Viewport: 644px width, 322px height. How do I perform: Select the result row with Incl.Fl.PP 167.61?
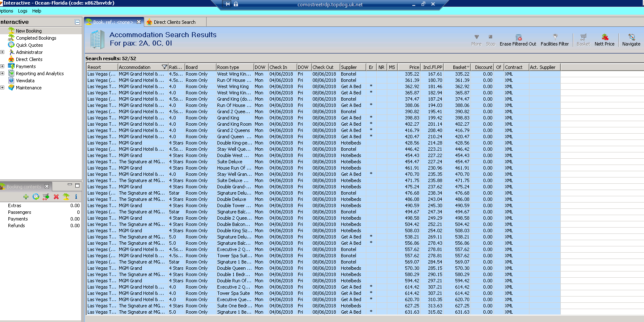323,74
